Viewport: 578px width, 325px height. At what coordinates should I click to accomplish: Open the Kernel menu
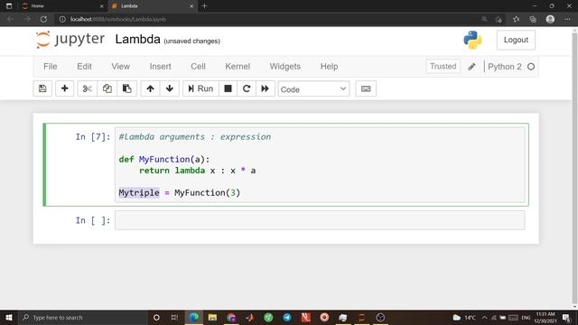(238, 66)
